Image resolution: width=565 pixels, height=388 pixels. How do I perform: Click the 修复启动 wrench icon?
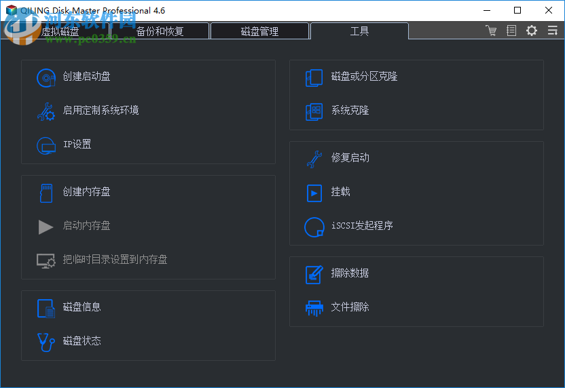click(x=314, y=159)
